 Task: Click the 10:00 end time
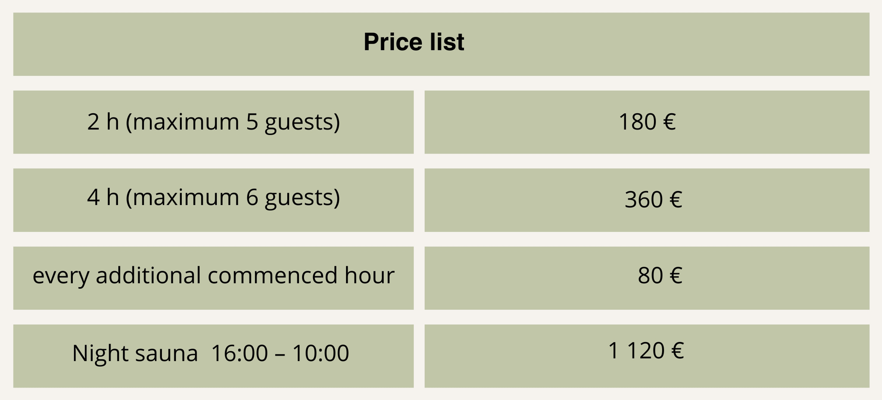coord(320,353)
